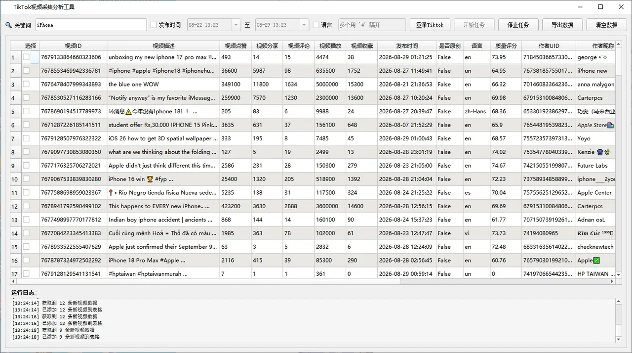632x353 pixels.
Task: Click the 视频收藏 column header
Action: coord(362,46)
